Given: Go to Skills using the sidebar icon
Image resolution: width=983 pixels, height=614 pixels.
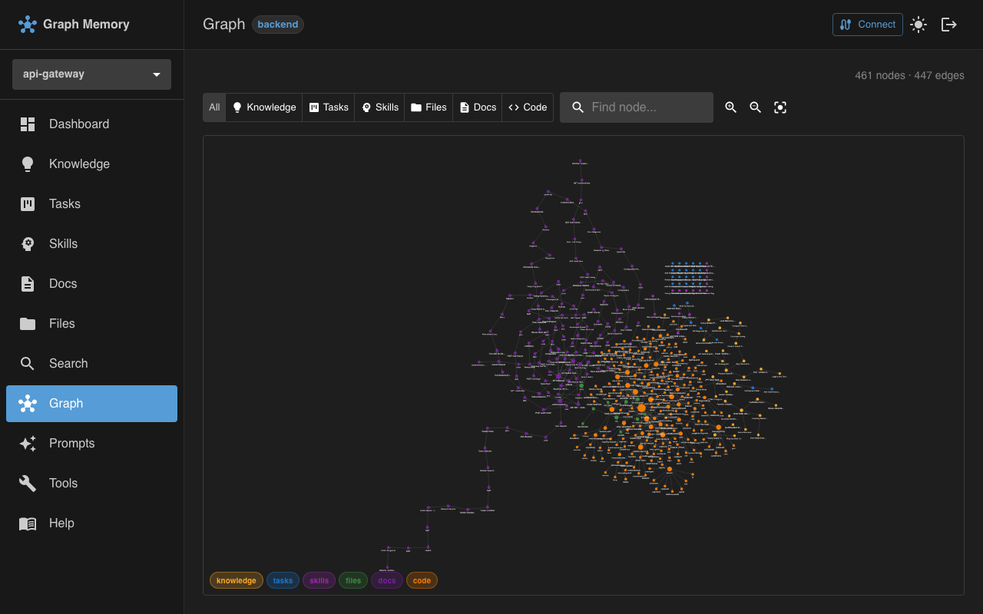Looking at the screenshot, I should [63, 243].
